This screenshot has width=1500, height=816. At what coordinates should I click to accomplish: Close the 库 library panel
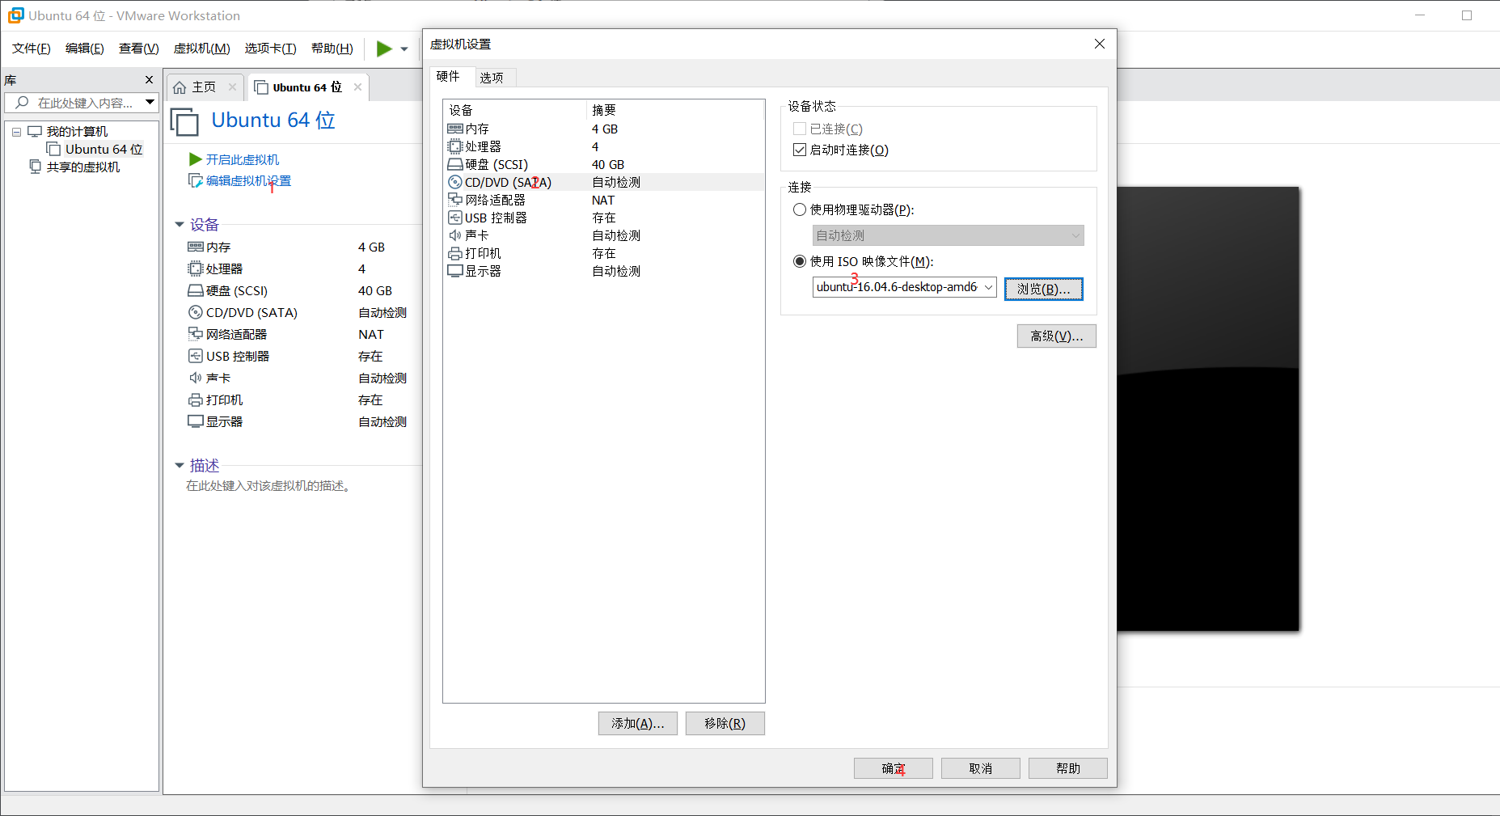[149, 80]
